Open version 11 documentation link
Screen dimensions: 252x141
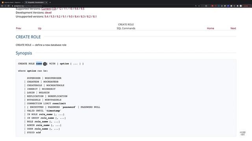[x=65, y=9]
